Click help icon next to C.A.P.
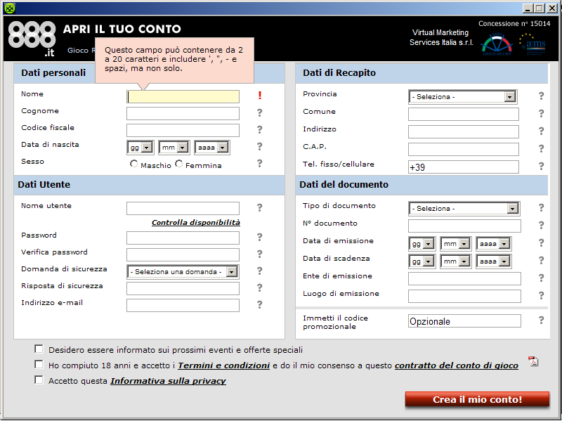562x421 pixels. tap(541, 148)
